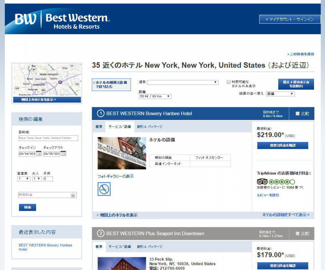Click the Seaport Inn hotel photo
The image size is (325, 270).
click(x=122, y=263)
